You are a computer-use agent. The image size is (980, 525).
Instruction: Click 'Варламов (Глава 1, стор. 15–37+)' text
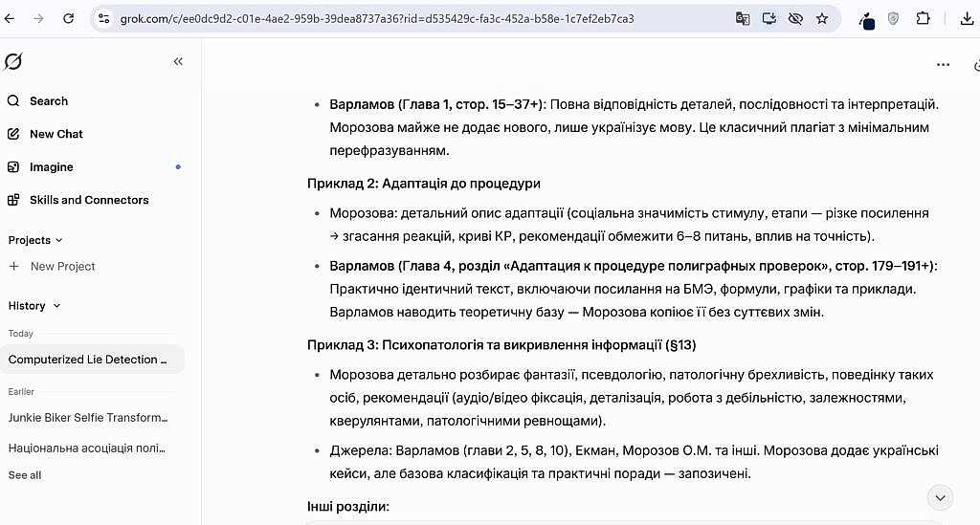click(438, 104)
